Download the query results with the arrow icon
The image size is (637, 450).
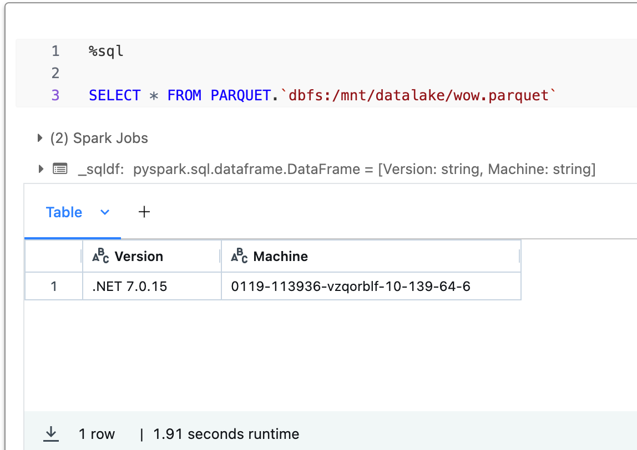(x=51, y=433)
